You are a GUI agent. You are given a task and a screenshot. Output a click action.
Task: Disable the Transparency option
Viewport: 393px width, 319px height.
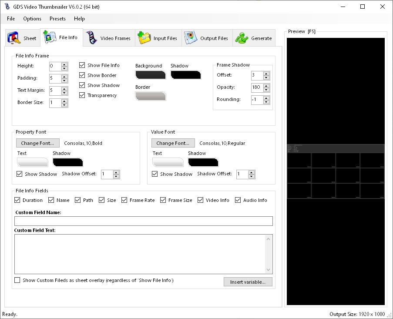(82, 95)
